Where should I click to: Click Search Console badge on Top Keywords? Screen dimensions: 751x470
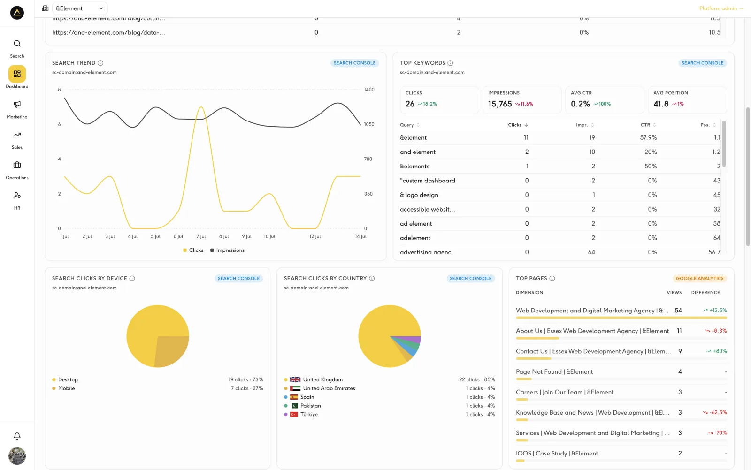(702, 63)
